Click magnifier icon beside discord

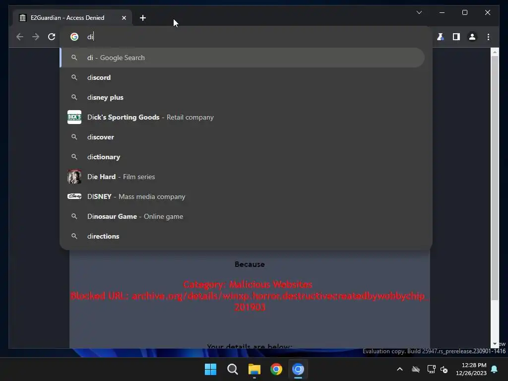(74, 77)
